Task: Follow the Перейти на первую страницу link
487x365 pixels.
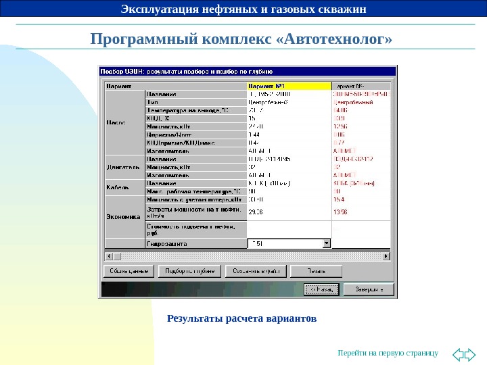Action: (x=388, y=354)
